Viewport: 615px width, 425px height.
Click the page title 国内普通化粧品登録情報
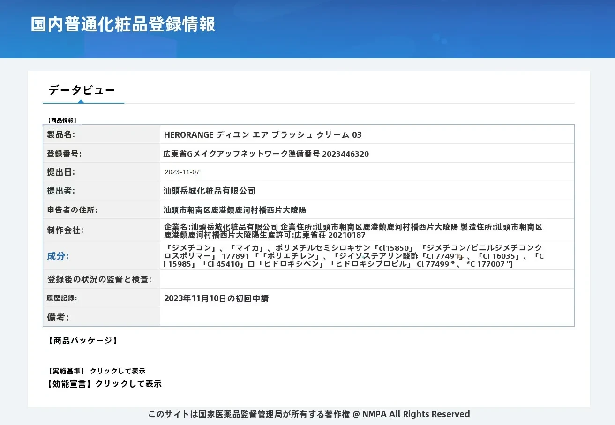click(123, 24)
